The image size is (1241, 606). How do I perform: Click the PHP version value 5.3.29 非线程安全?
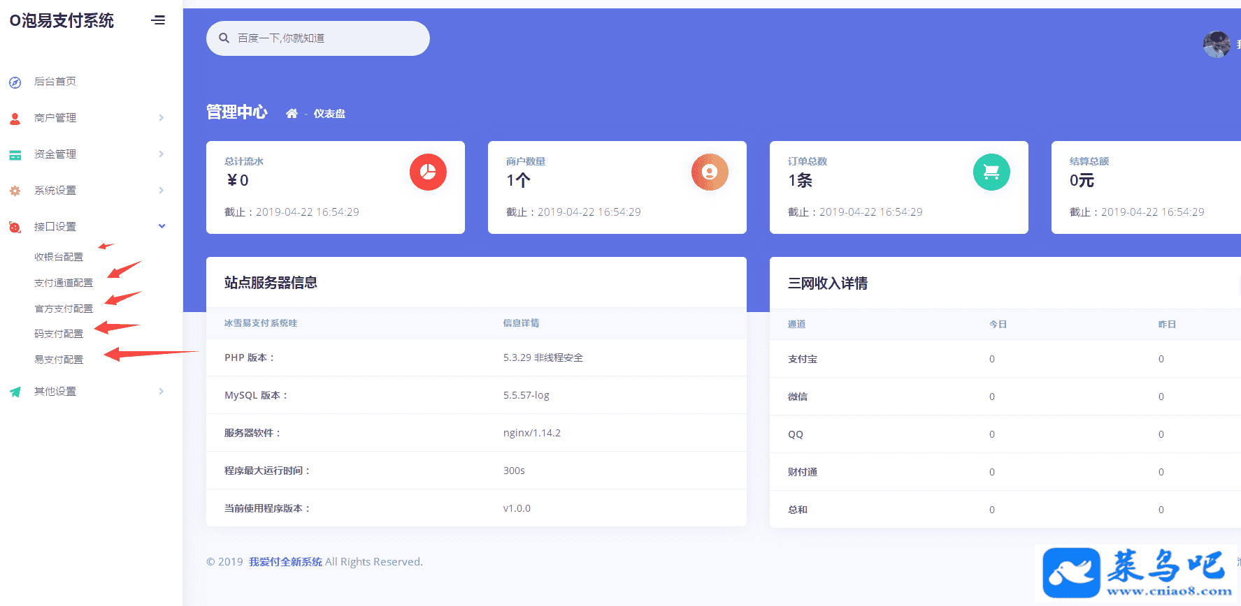click(543, 357)
